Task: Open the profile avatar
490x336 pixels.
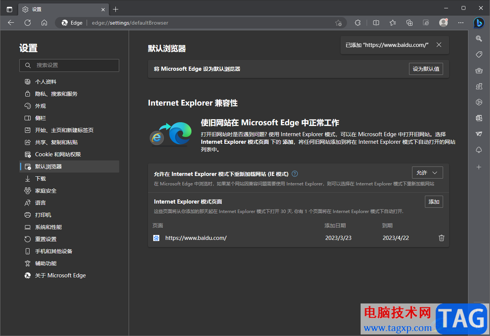Action: tap(443, 23)
